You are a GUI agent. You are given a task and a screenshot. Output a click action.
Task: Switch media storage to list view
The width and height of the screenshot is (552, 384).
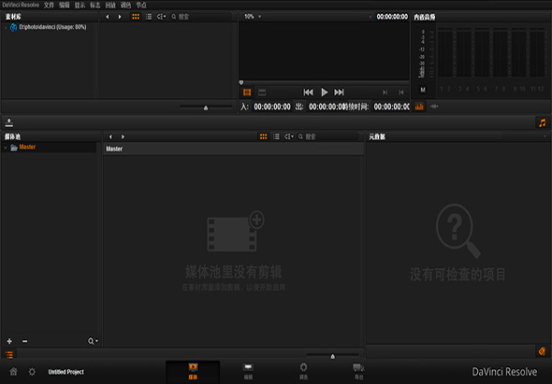149,17
